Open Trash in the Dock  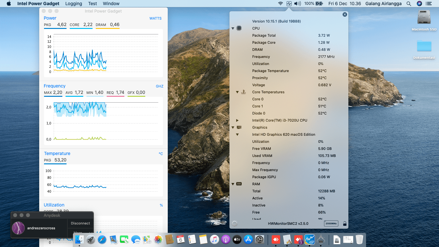point(359,239)
